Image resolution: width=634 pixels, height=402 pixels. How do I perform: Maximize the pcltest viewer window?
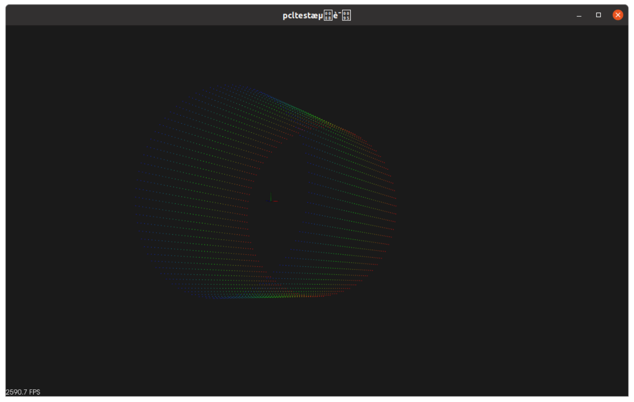coord(598,15)
